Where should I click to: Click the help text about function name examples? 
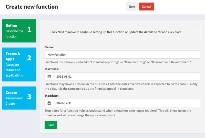(118, 62)
